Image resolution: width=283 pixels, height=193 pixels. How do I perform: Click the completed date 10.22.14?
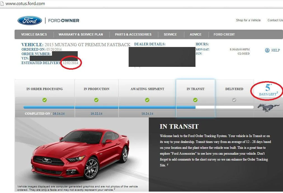[x=96, y=114]
